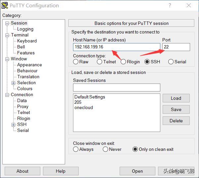Screen dimensions: 199x178
Task: Click Open to start the connection
Action: 137,171
